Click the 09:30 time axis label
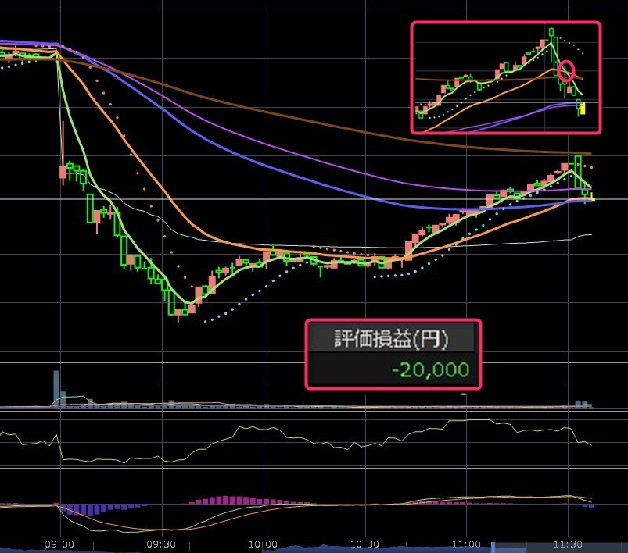 160,544
